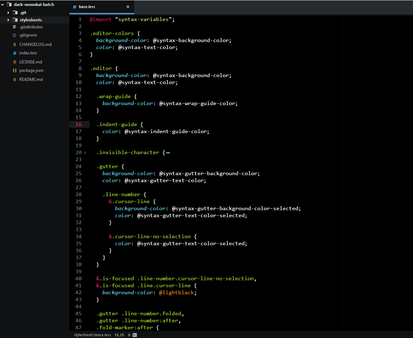This screenshot has width=413, height=338.
Task: Click the "+" icon in the status bar
Action: [x=129, y=335]
